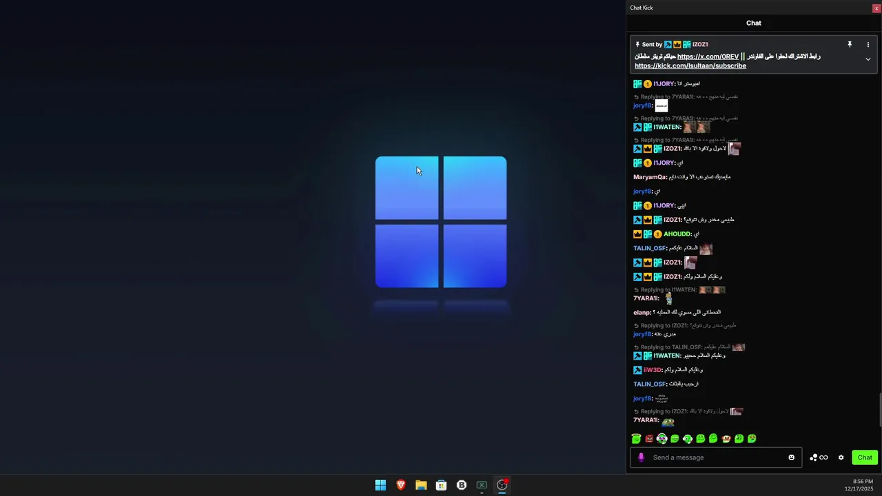Open Windows Start menu
This screenshot has height=496, width=882.
(x=380, y=485)
